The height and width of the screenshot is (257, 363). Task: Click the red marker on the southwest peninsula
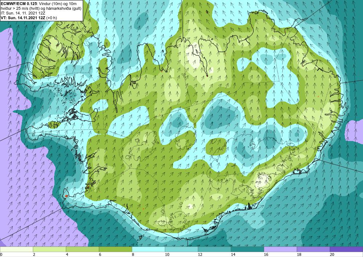pos(66,196)
